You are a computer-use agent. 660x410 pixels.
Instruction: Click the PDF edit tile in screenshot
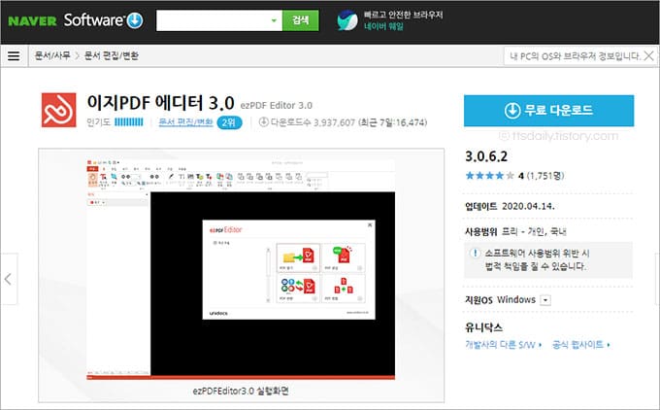coord(343,257)
